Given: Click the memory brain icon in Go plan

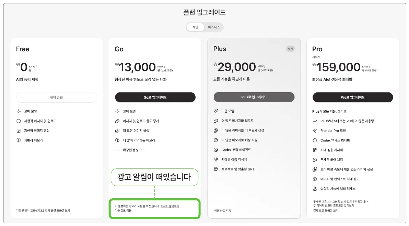Looking at the screenshot, I should click(x=117, y=140).
